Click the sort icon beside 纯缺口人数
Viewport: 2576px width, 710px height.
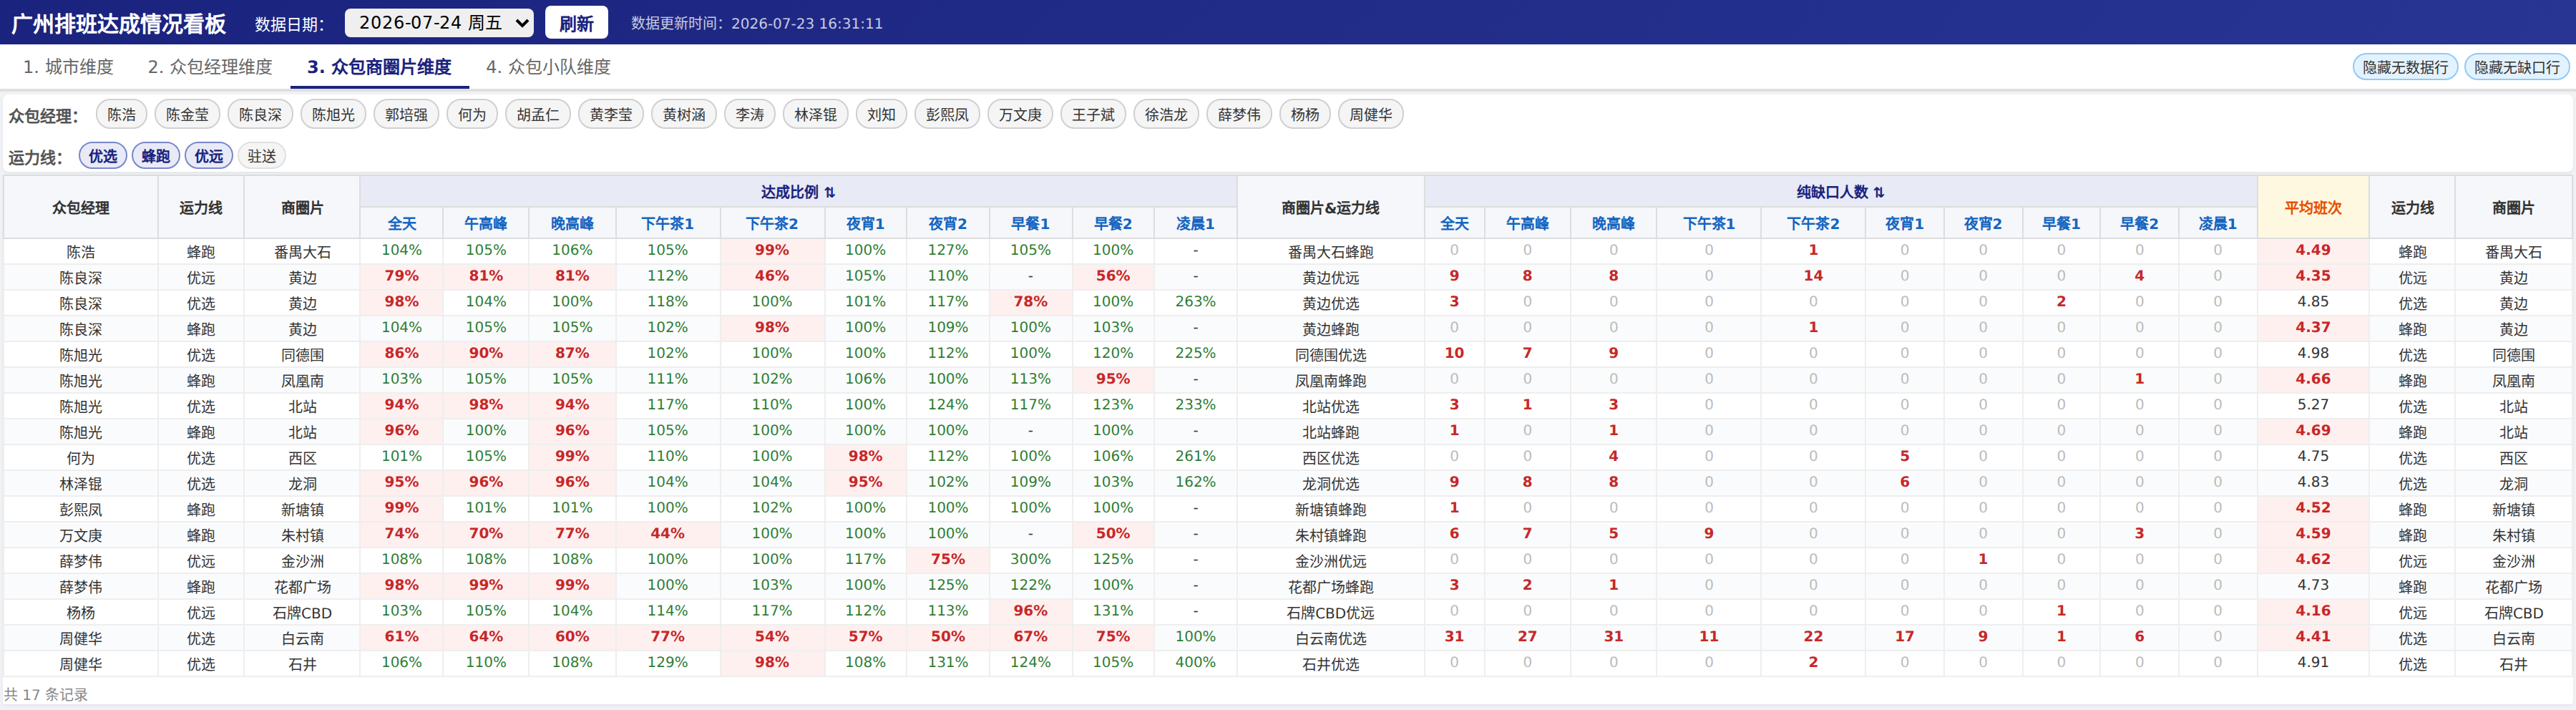coord(1879,192)
